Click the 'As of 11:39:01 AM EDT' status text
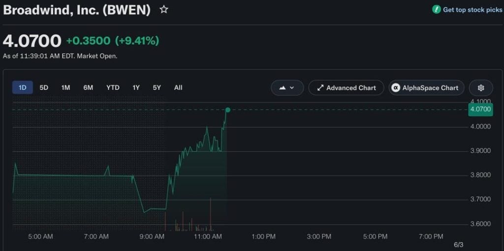The image size is (504, 251). (x=60, y=56)
